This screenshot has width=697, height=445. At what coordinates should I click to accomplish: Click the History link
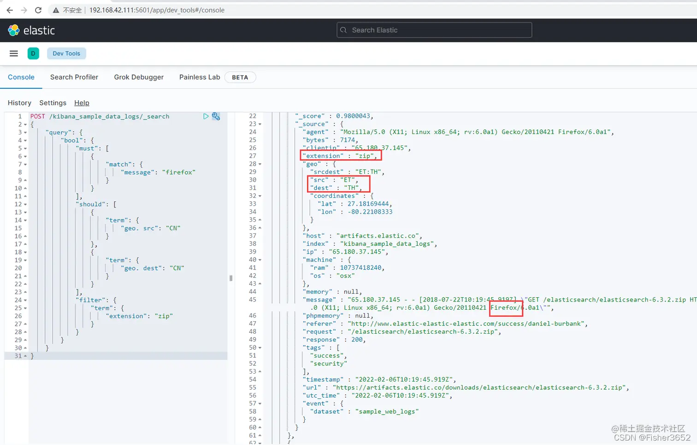coord(19,103)
